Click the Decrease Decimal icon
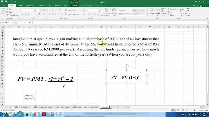Image resolution: width=209 pixels, height=117 pixels. (98, 14)
